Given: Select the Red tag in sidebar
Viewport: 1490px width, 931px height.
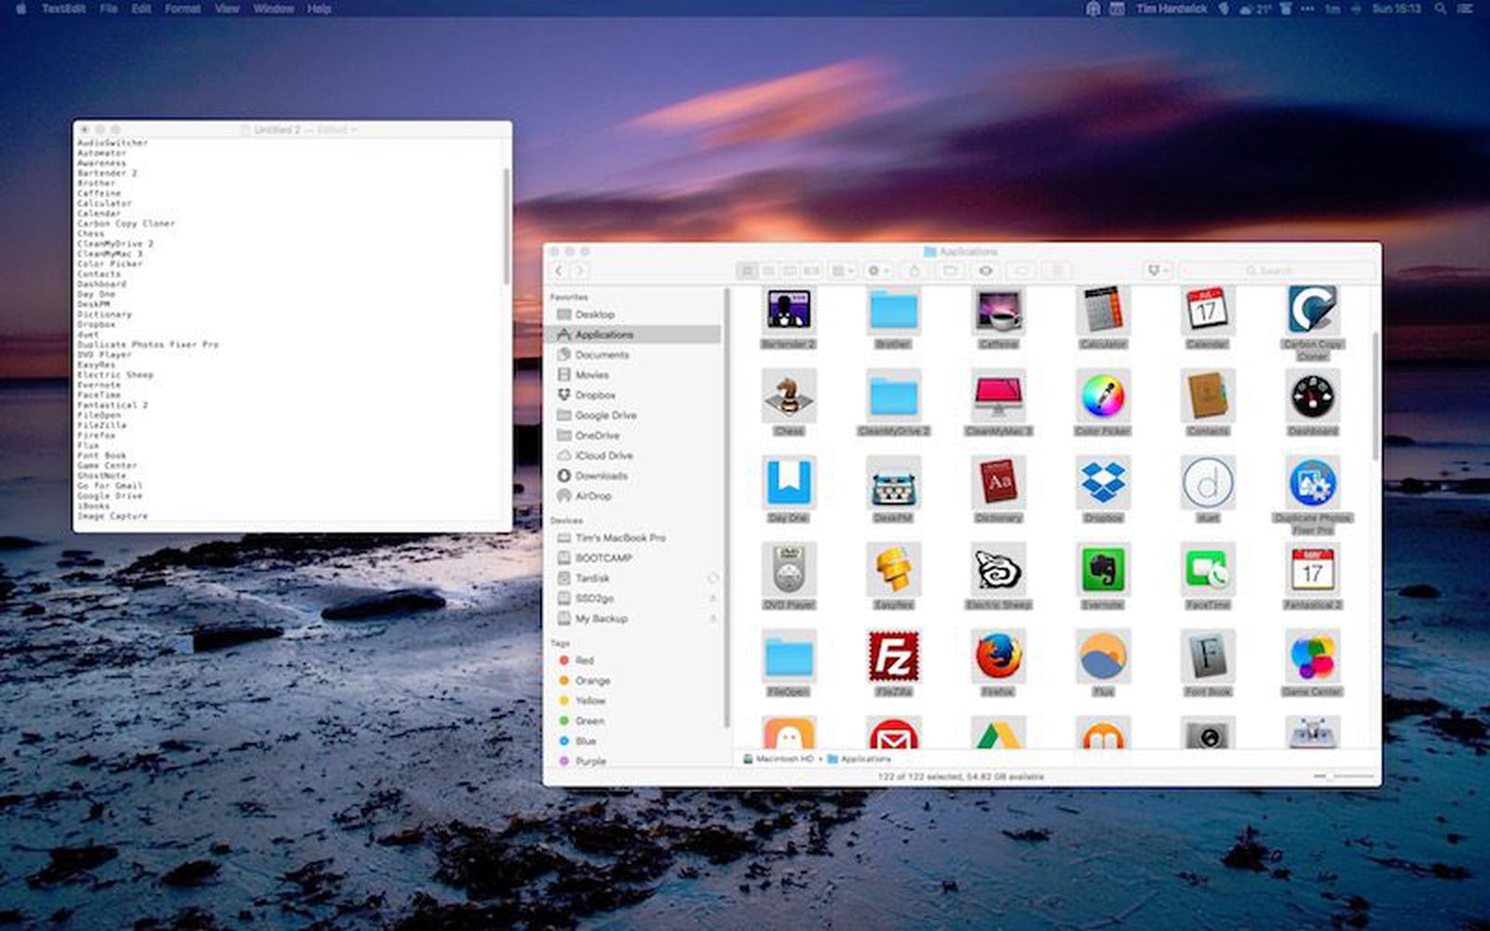Looking at the screenshot, I should pos(584,660).
